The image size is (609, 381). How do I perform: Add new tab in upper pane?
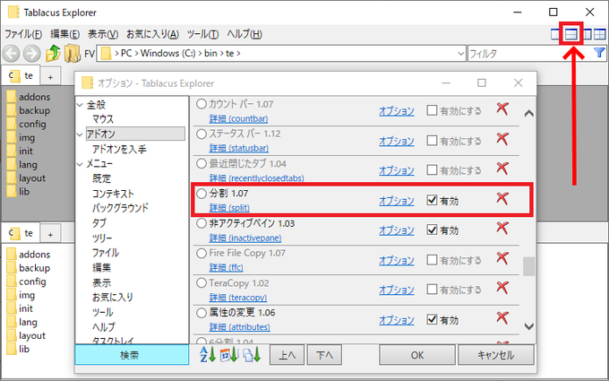click(50, 77)
